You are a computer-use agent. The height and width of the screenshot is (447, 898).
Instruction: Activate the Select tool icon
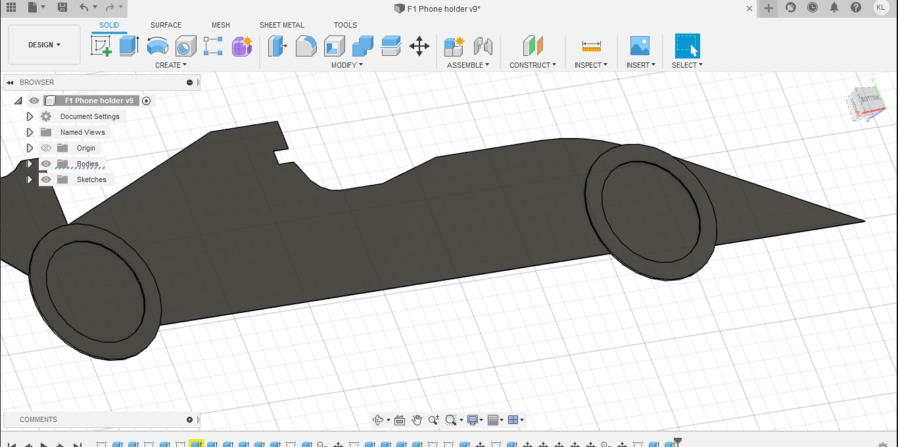click(688, 46)
